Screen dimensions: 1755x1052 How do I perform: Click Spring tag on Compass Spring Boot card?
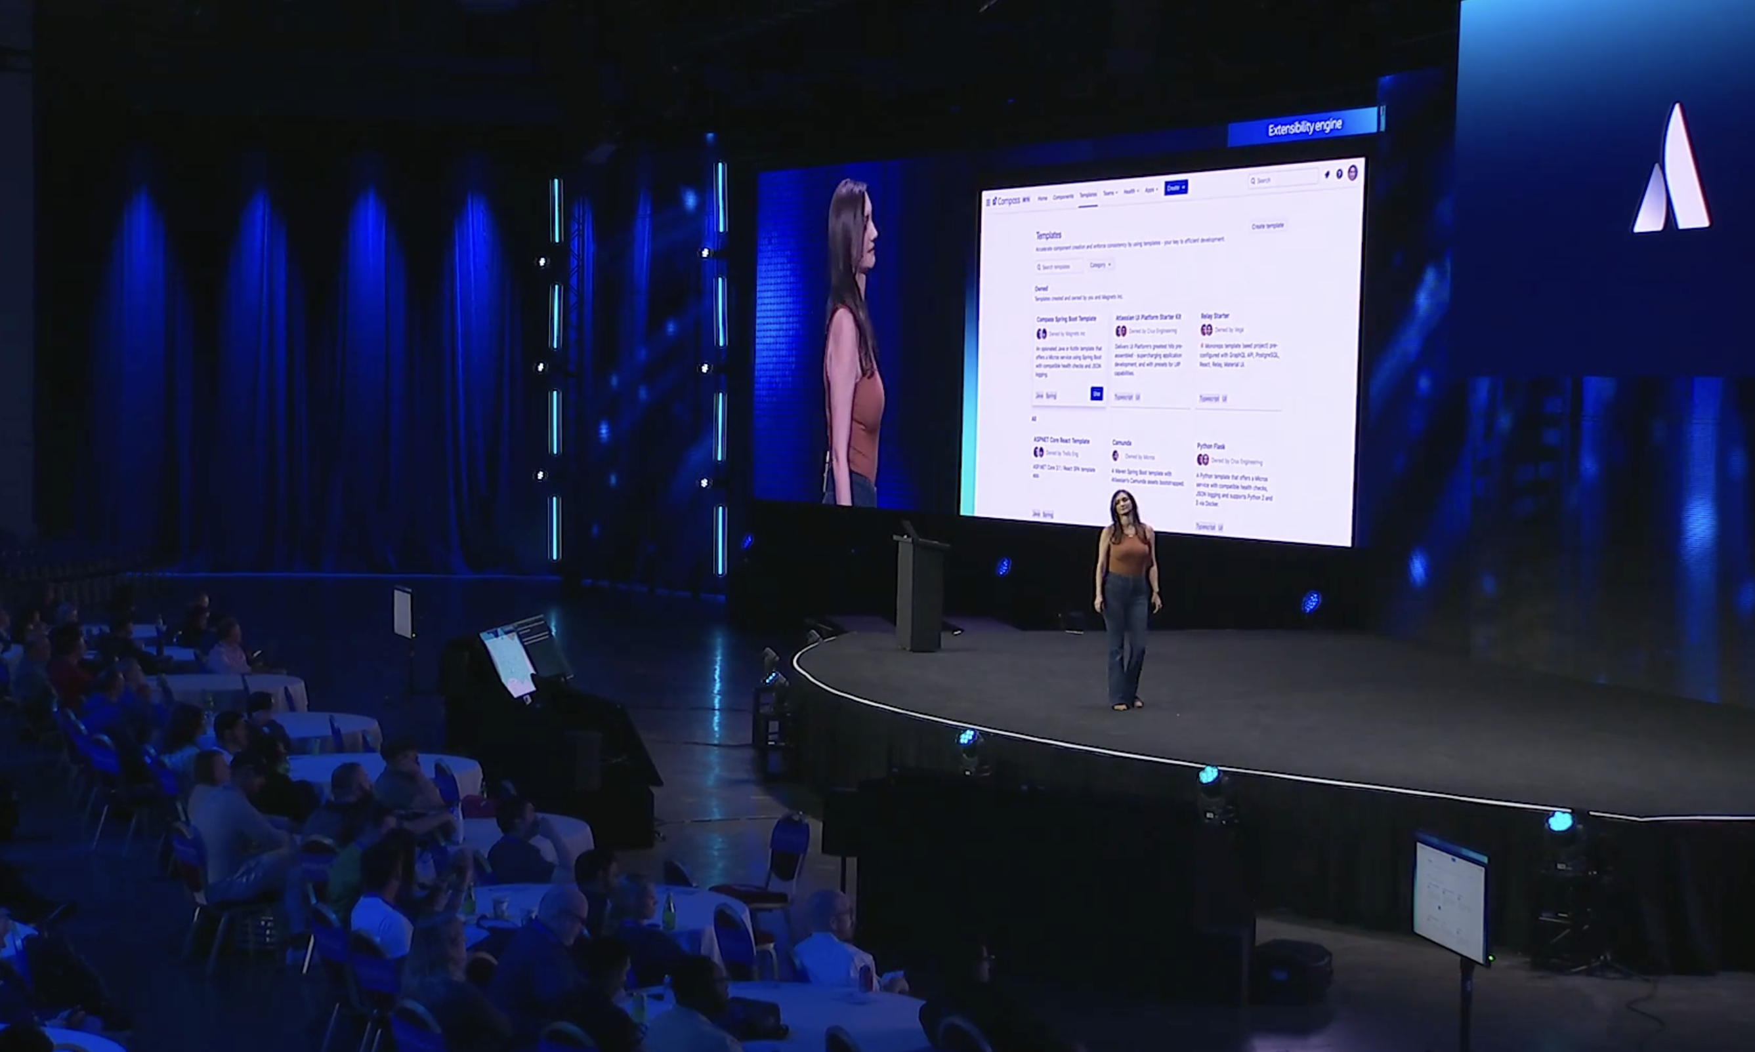pyautogui.click(x=1051, y=396)
